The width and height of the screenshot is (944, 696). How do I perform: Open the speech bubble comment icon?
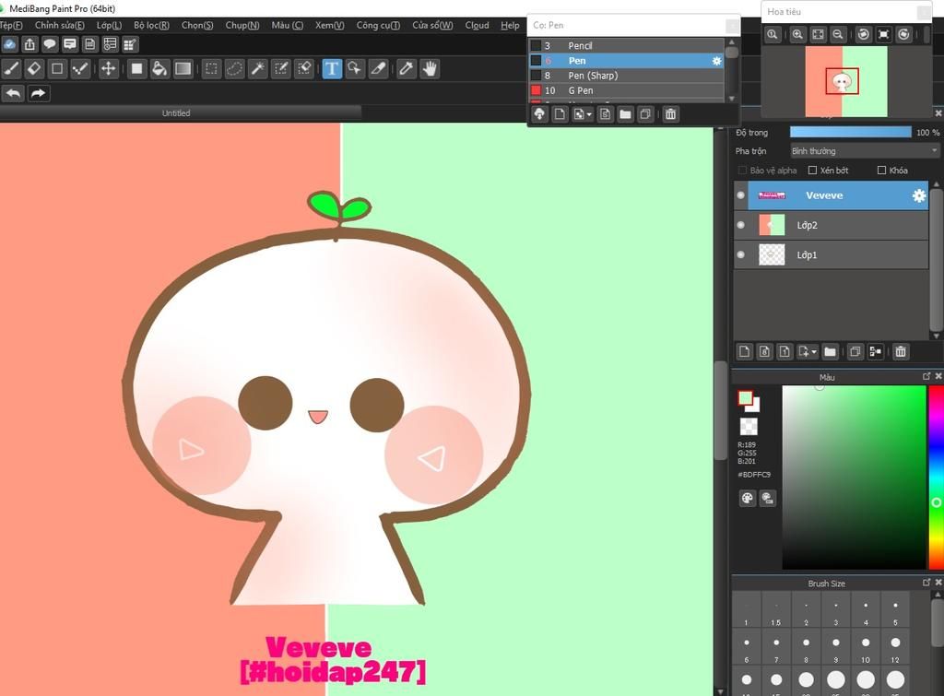tap(50, 44)
